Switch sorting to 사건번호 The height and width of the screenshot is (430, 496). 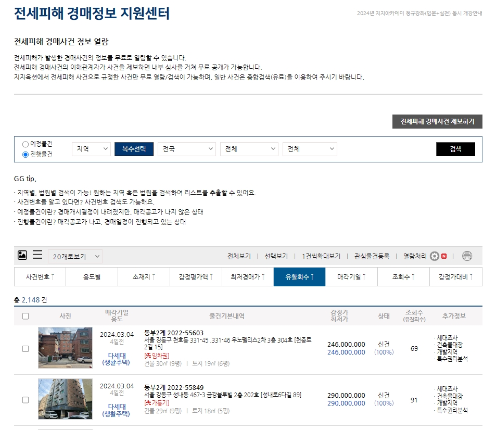(x=40, y=276)
